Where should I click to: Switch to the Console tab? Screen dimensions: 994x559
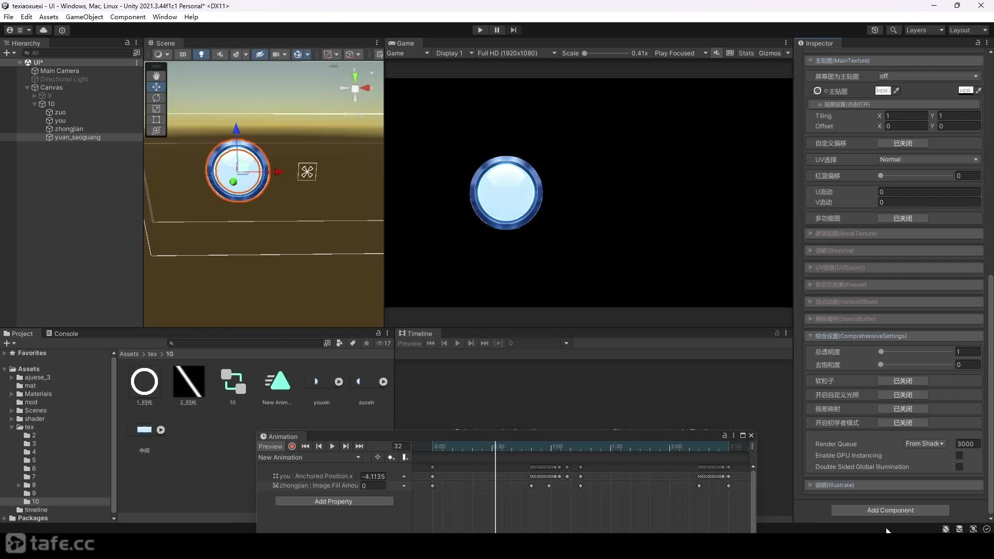point(62,333)
